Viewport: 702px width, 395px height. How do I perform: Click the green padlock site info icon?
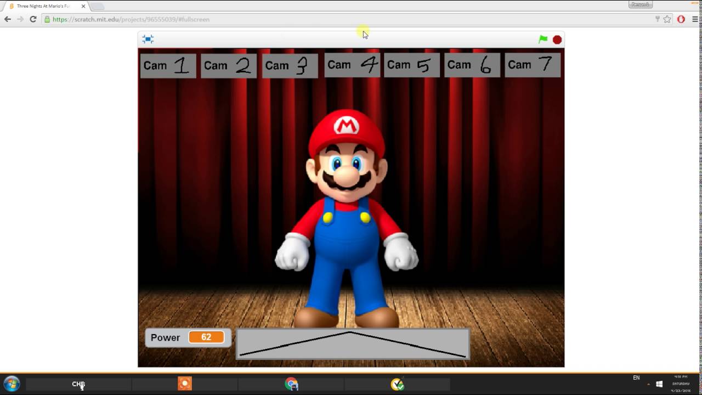pos(47,19)
